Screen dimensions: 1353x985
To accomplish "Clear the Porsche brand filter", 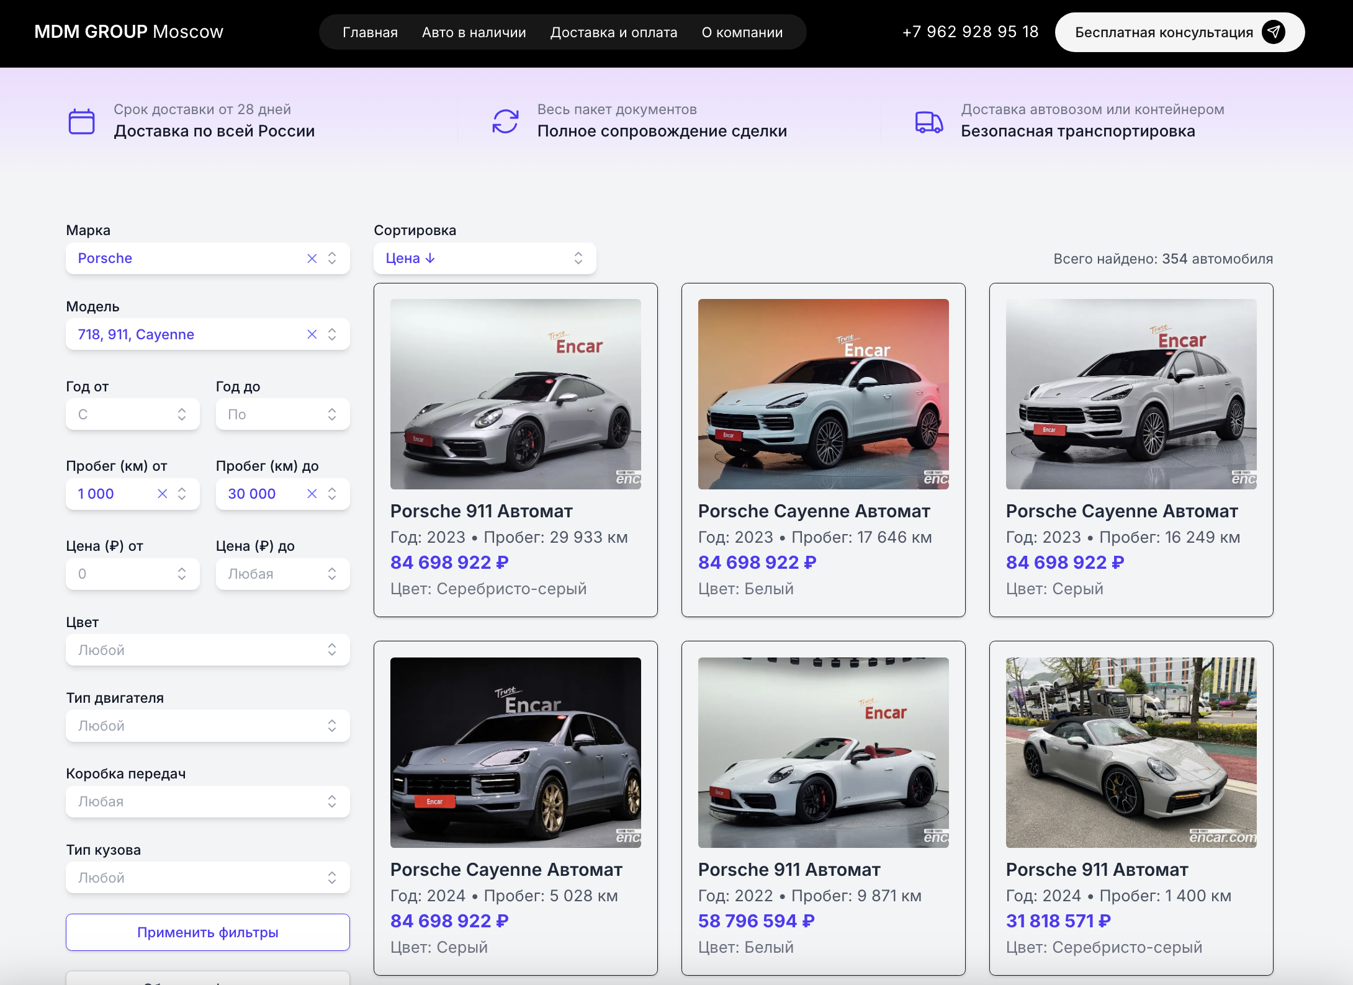I will pyautogui.click(x=312, y=258).
